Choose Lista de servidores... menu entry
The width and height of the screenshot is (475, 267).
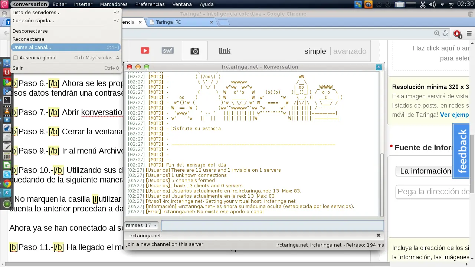66,12
